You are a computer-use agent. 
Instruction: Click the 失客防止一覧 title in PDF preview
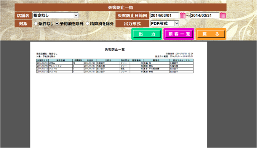(x=115, y=50)
